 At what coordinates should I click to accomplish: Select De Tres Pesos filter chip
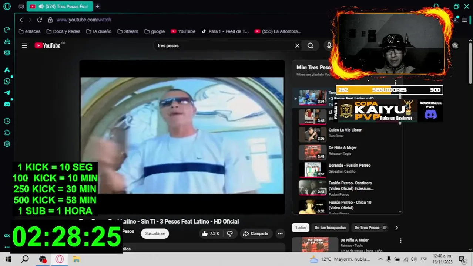[370, 228]
